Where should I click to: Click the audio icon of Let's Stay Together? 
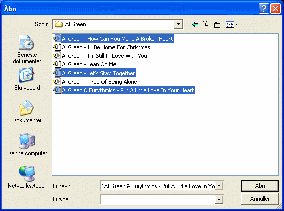tap(57, 73)
